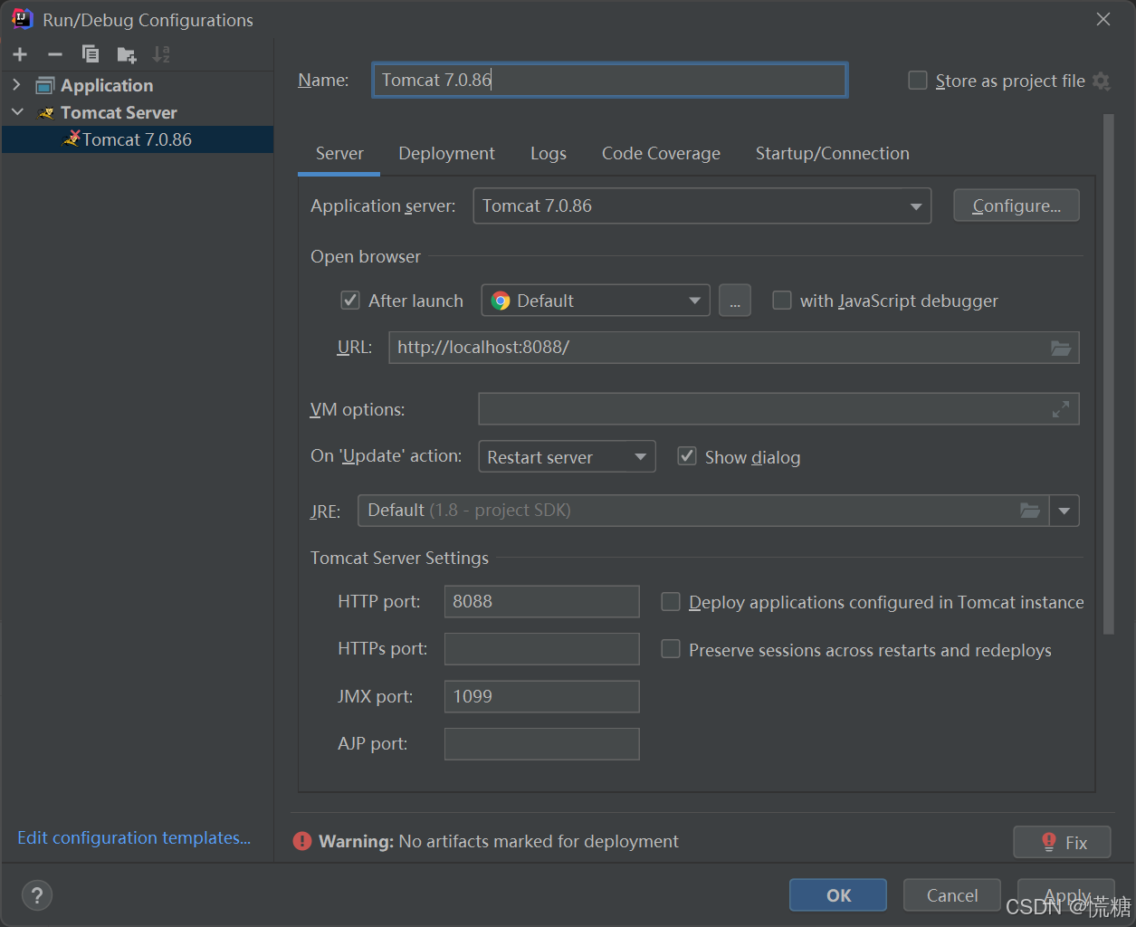1136x927 pixels.
Task: Create new folder for configurations
Action: coord(127,55)
